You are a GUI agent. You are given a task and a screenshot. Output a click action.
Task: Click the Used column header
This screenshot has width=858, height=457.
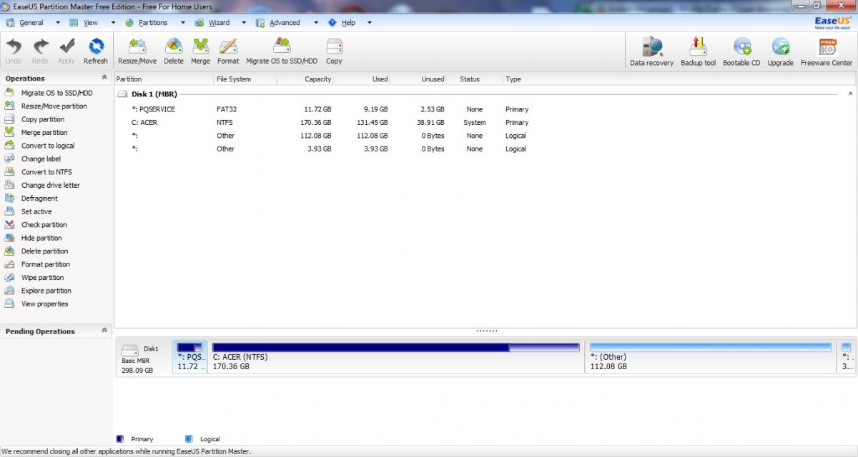point(363,79)
